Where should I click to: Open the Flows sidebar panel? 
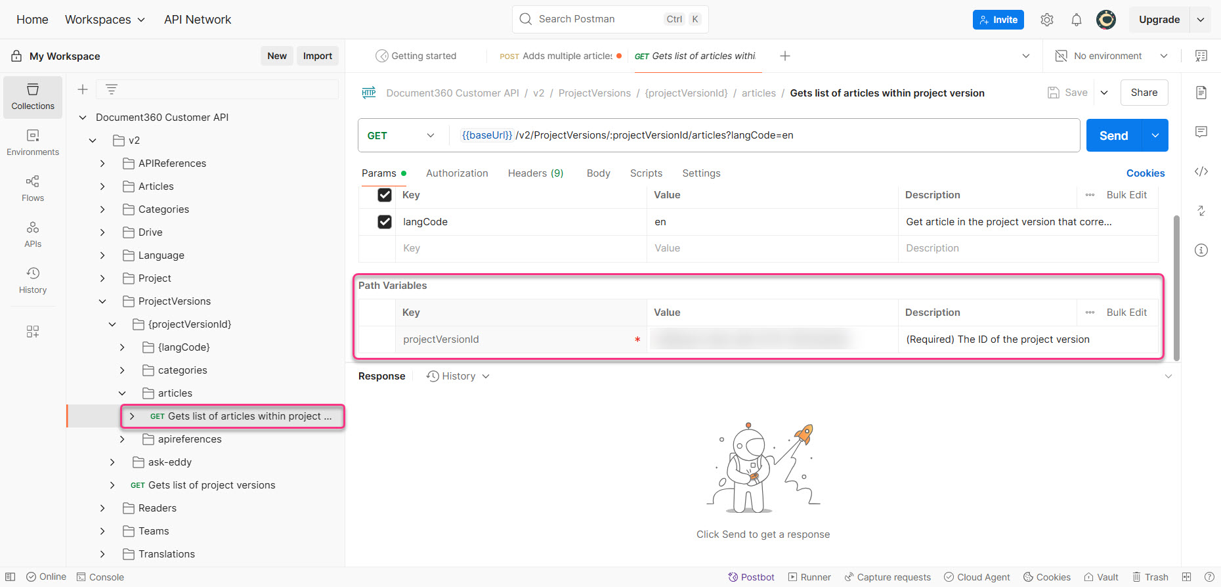[x=33, y=188]
